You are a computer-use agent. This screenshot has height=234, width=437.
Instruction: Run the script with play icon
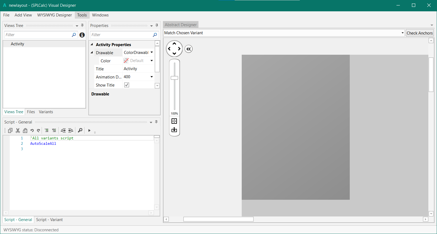point(89,130)
